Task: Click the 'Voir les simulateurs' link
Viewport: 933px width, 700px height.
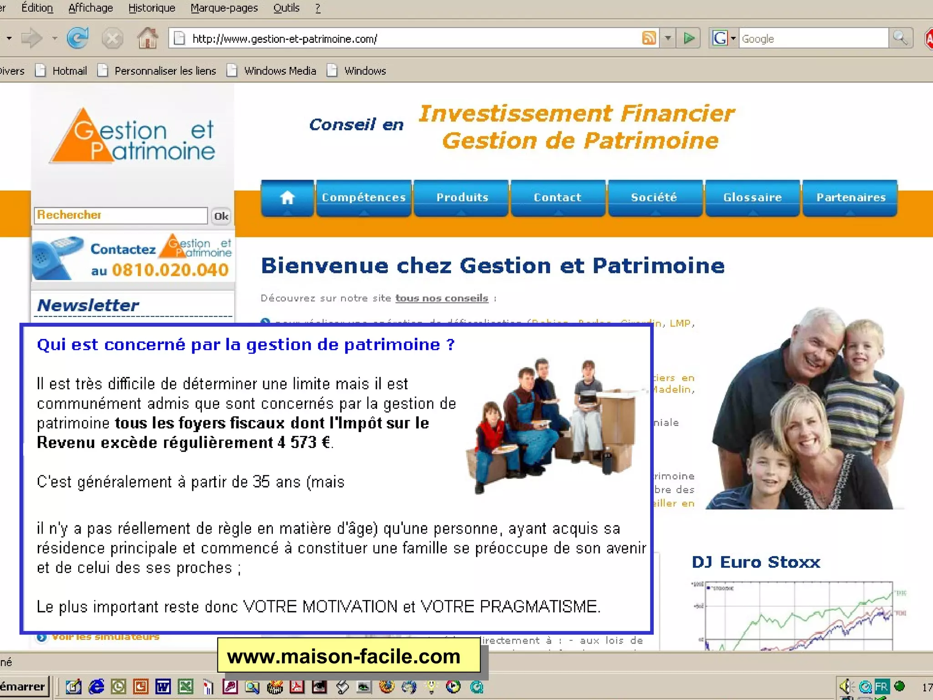Action: pyautogui.click(x=105, y=637)
